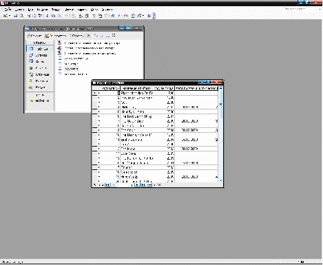
Task: Click the Save icon in the main toolbar
Action: [x=15, y=16]
